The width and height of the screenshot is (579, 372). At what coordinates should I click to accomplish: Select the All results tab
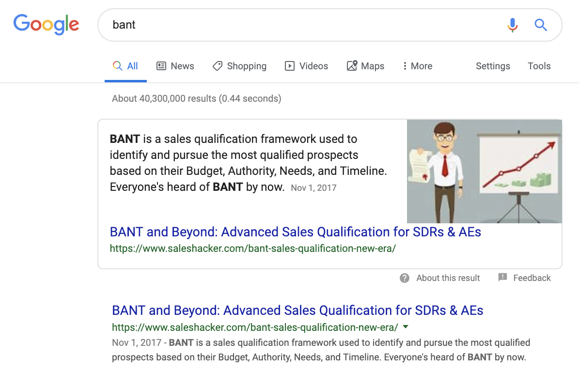(x=125, y=66)
